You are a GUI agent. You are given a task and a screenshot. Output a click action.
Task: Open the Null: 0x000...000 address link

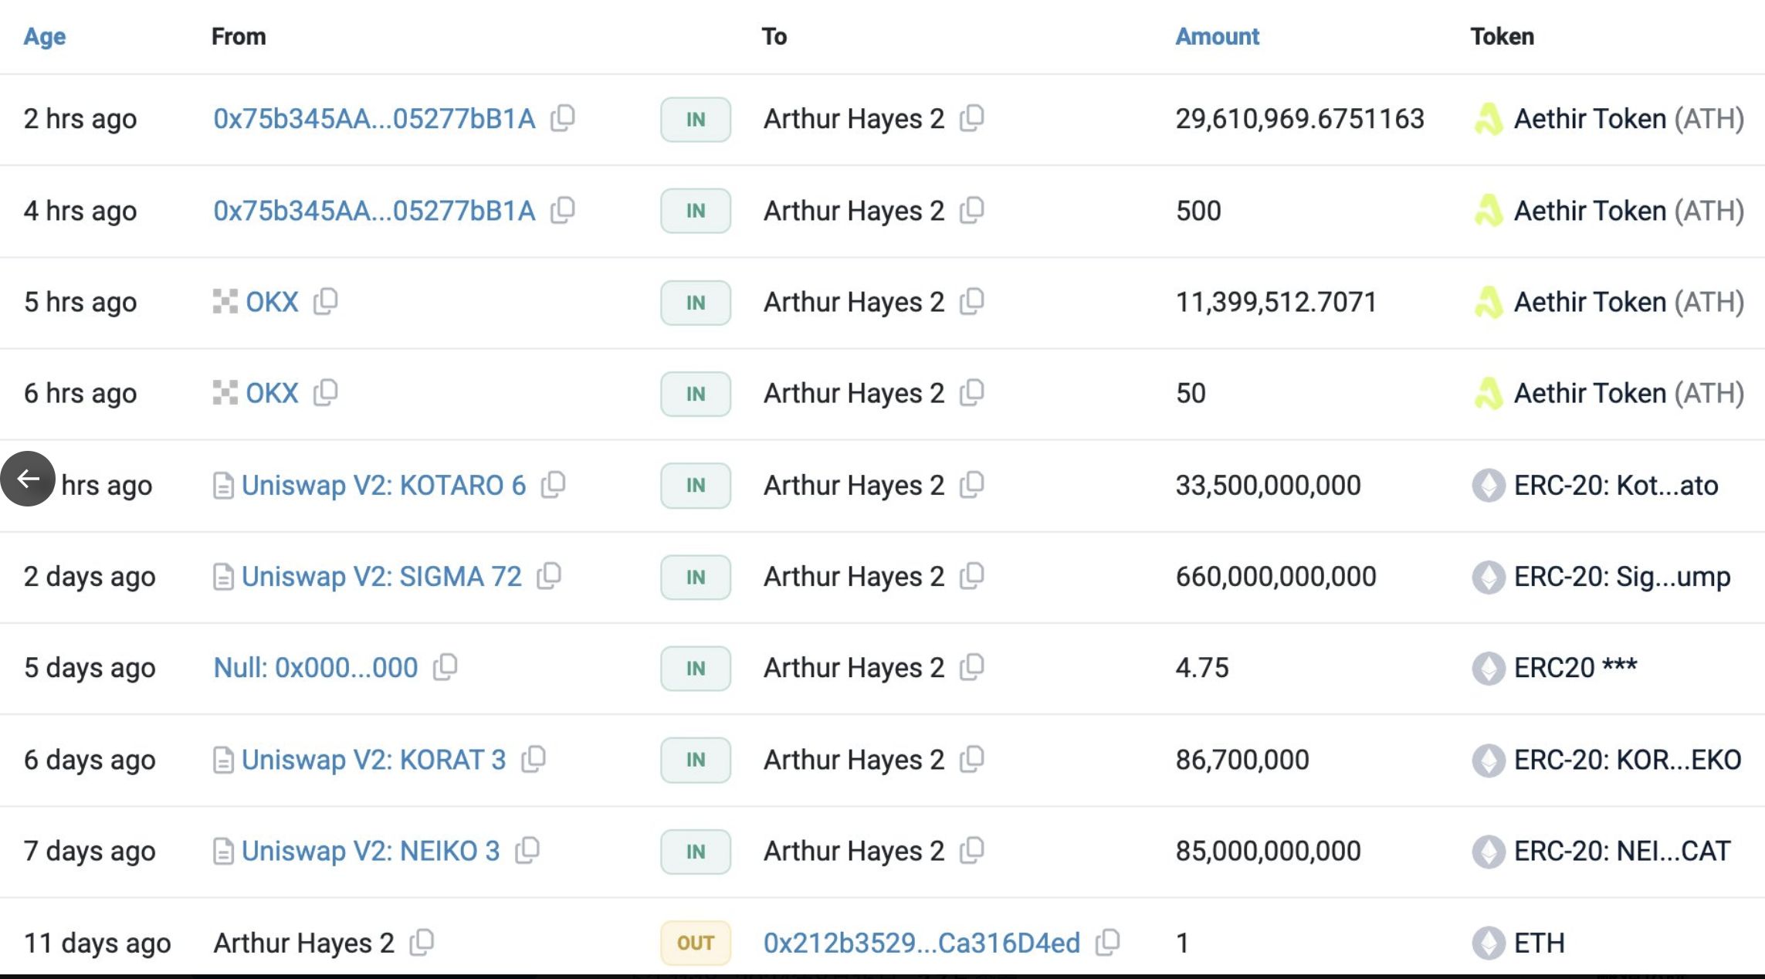[315, 667]
